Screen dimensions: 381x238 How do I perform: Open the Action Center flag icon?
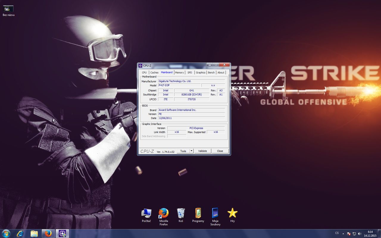coord(349,234)
